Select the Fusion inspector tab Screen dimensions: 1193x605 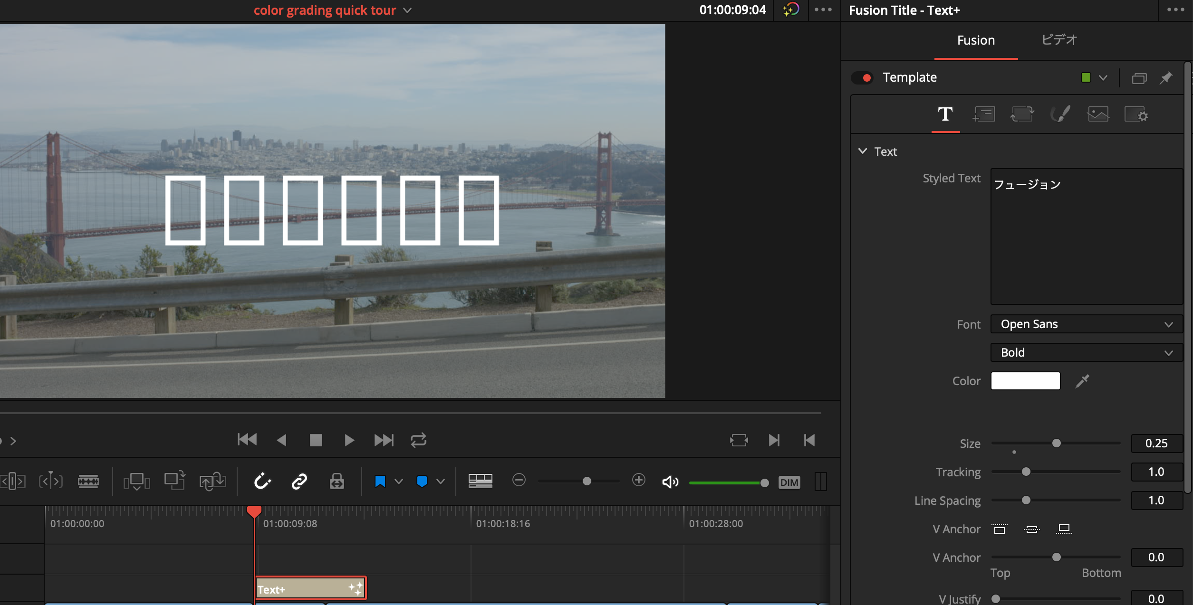click(x=976, y=40)
